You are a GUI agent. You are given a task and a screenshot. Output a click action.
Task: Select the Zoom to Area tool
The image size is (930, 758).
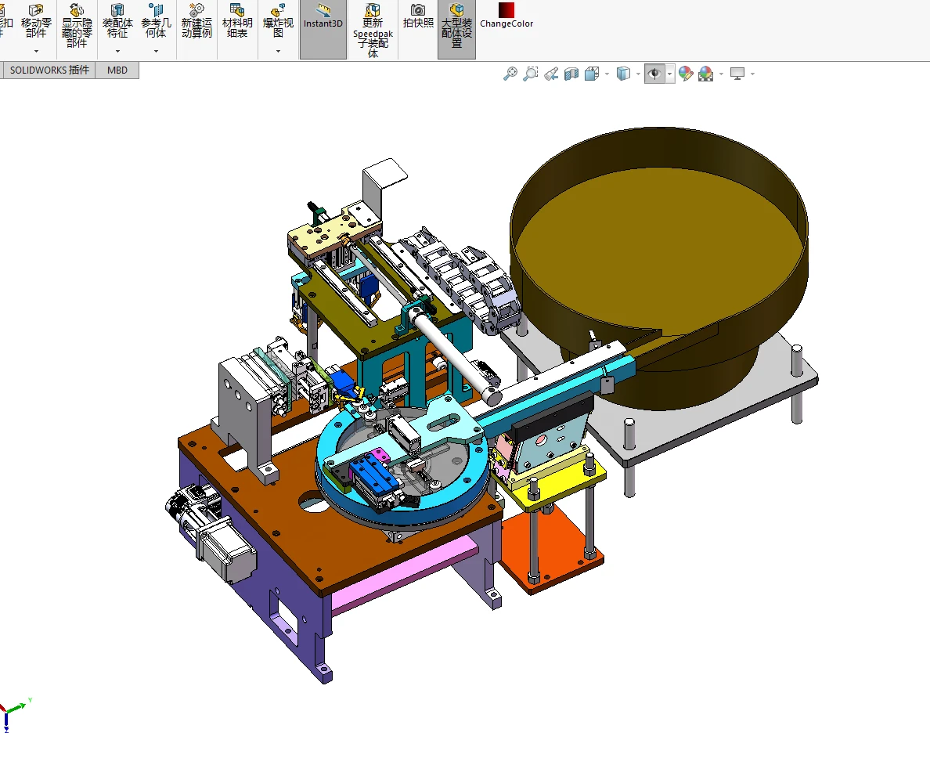530,74
